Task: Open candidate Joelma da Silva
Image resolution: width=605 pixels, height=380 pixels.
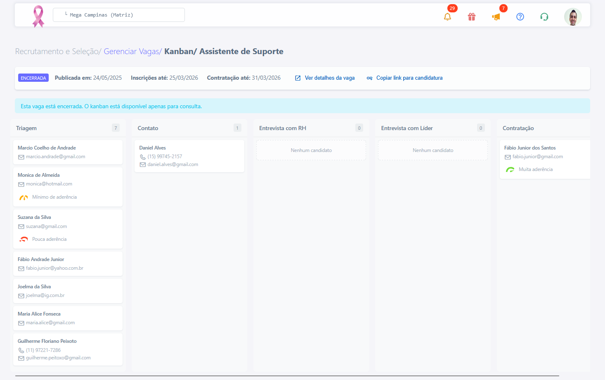Action: (68, 291)
